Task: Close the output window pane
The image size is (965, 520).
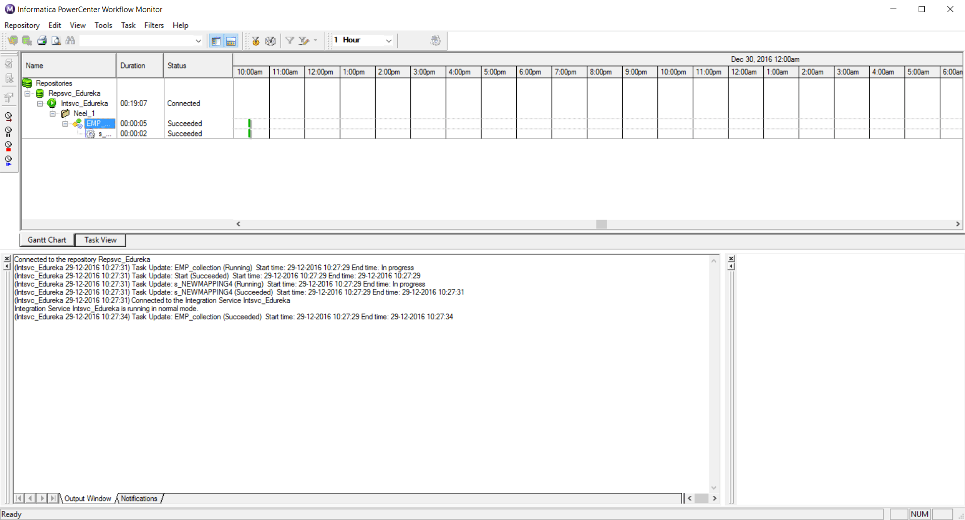Action: click(7, 259)
